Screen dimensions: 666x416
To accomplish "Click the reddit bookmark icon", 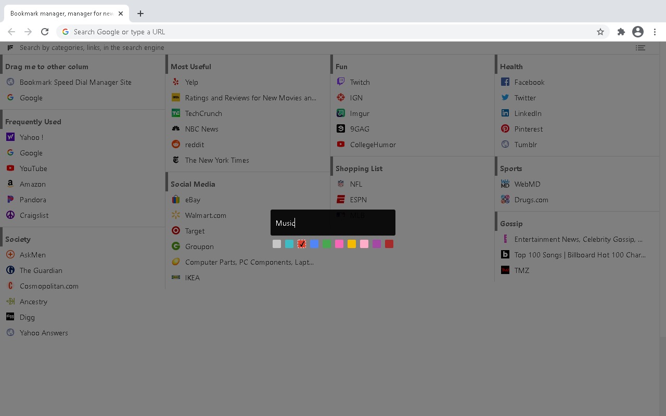I will [x=176, y=145].
